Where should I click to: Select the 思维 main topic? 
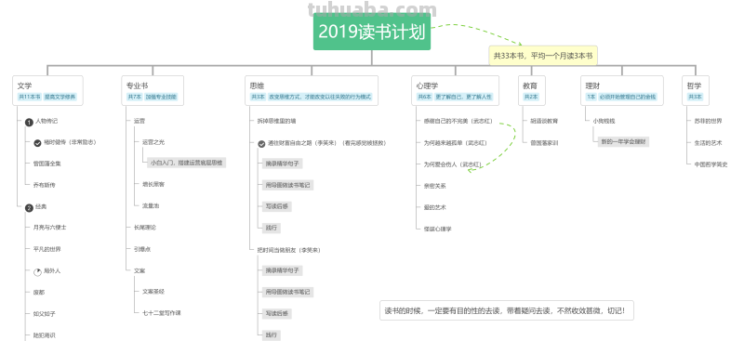[312, 90]
